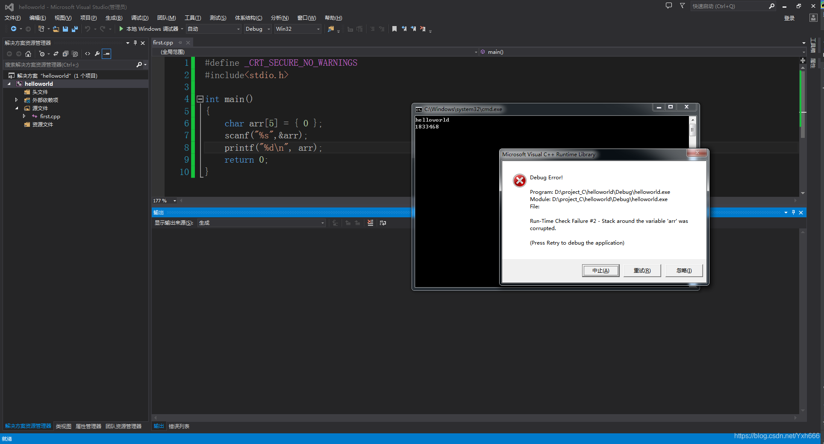Switch to the 错误列表 tab
Viewport: 824px width, 444px height.
(x=179, y=426)
